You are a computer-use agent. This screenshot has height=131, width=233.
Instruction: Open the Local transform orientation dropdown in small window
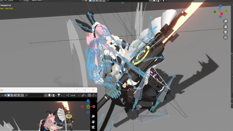click(x=73, y=95)
